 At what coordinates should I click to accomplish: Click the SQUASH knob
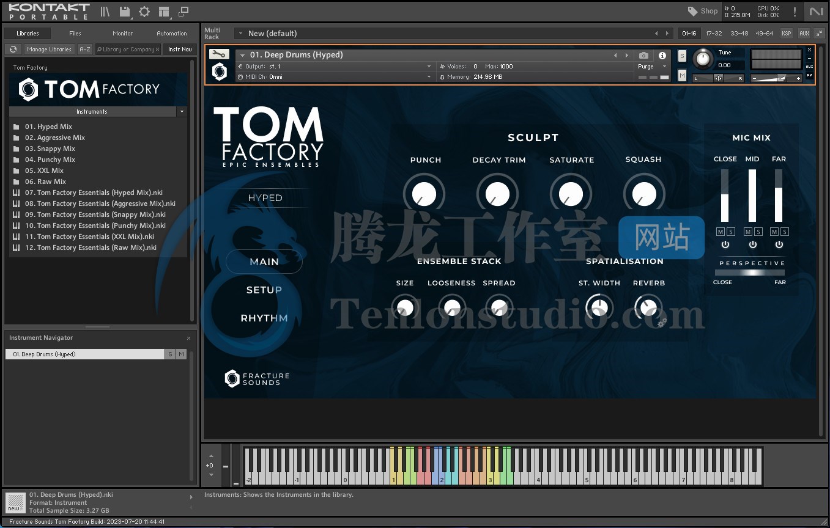pyautogui.click(x=643, y=194)
